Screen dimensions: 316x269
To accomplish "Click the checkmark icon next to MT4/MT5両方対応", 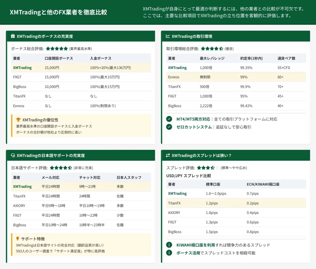I will (x=169, y=119).
